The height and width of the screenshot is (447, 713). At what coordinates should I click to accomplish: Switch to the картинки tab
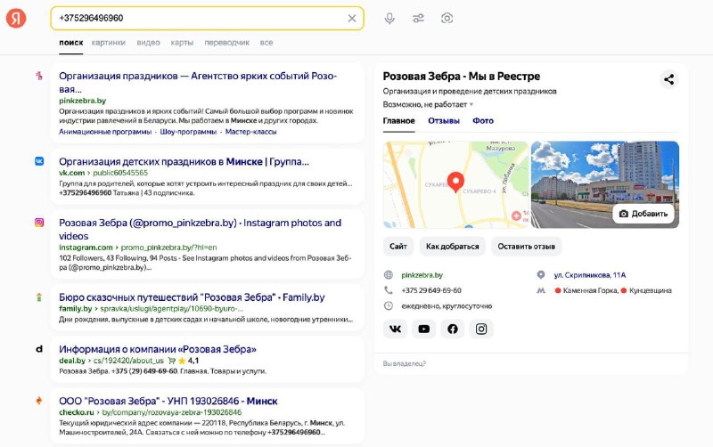pos(108,43)
